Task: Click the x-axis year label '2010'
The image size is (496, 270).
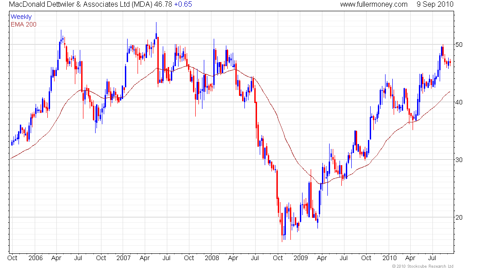Action: [x=390, y=258]
